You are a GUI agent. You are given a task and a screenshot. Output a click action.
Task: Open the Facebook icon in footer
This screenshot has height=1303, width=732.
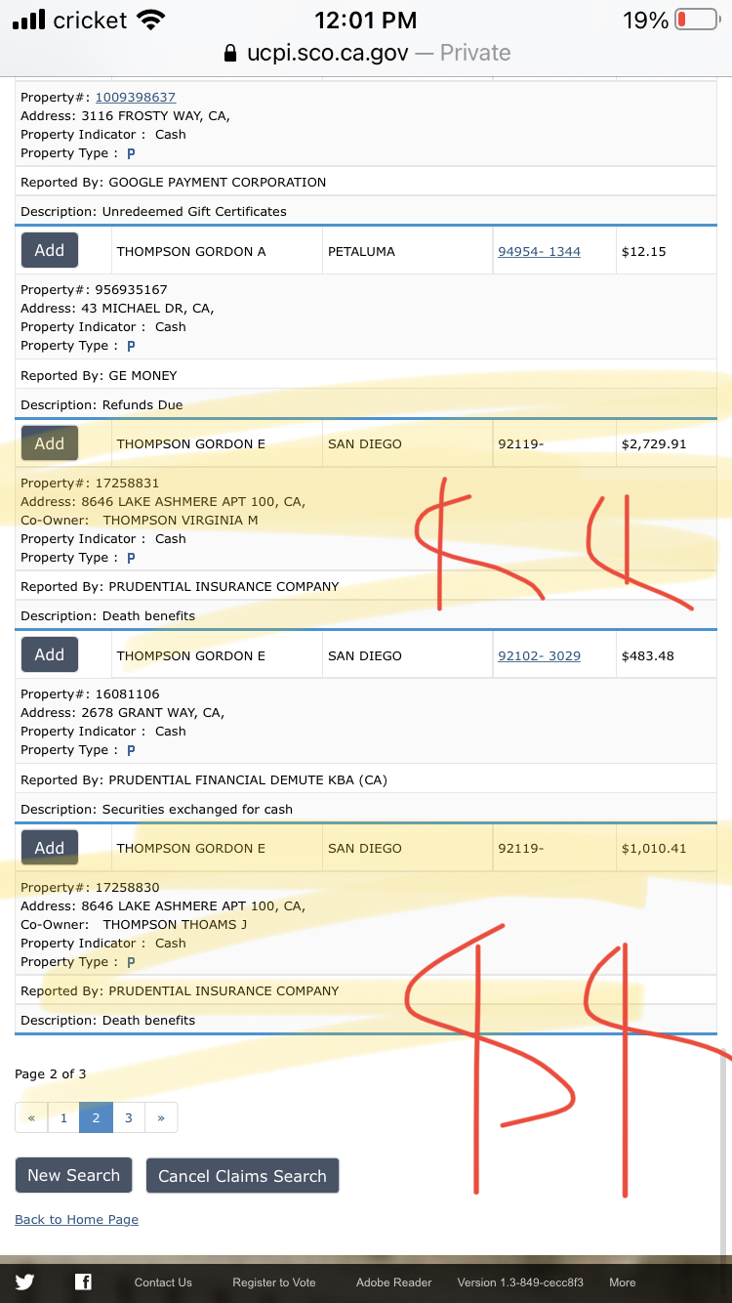[x=83, y=1282]
